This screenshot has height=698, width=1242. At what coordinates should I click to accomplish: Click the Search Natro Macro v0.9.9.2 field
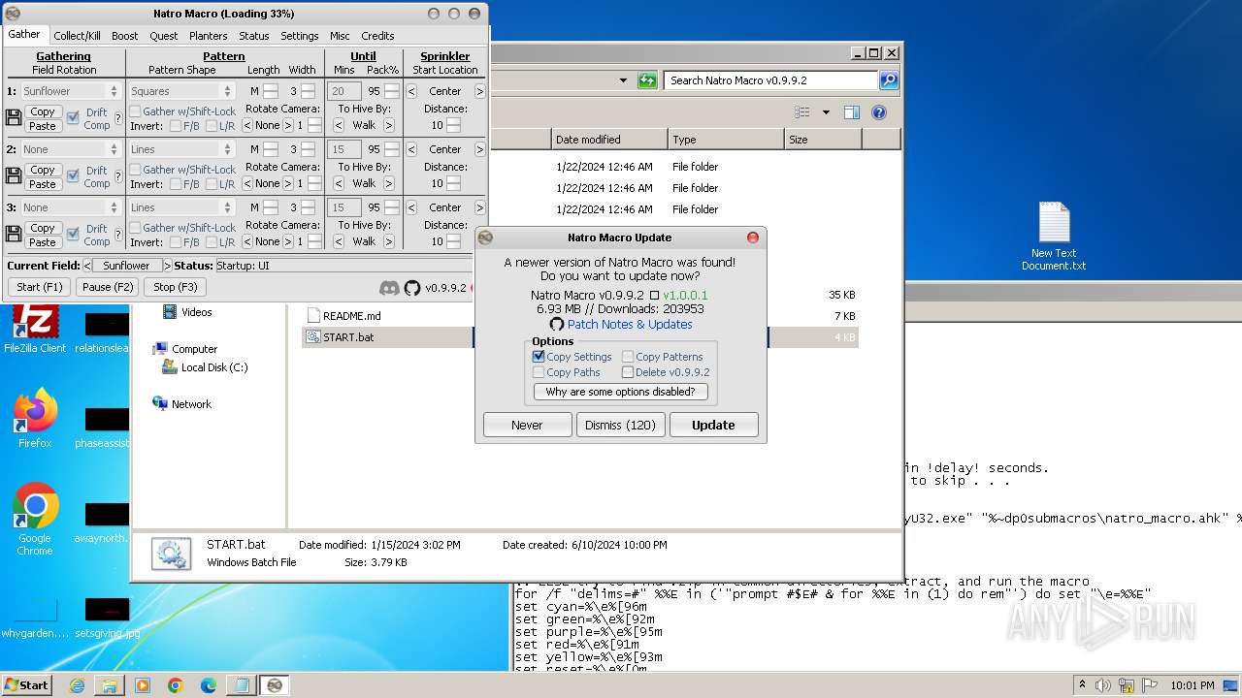(x=770, y=80)
